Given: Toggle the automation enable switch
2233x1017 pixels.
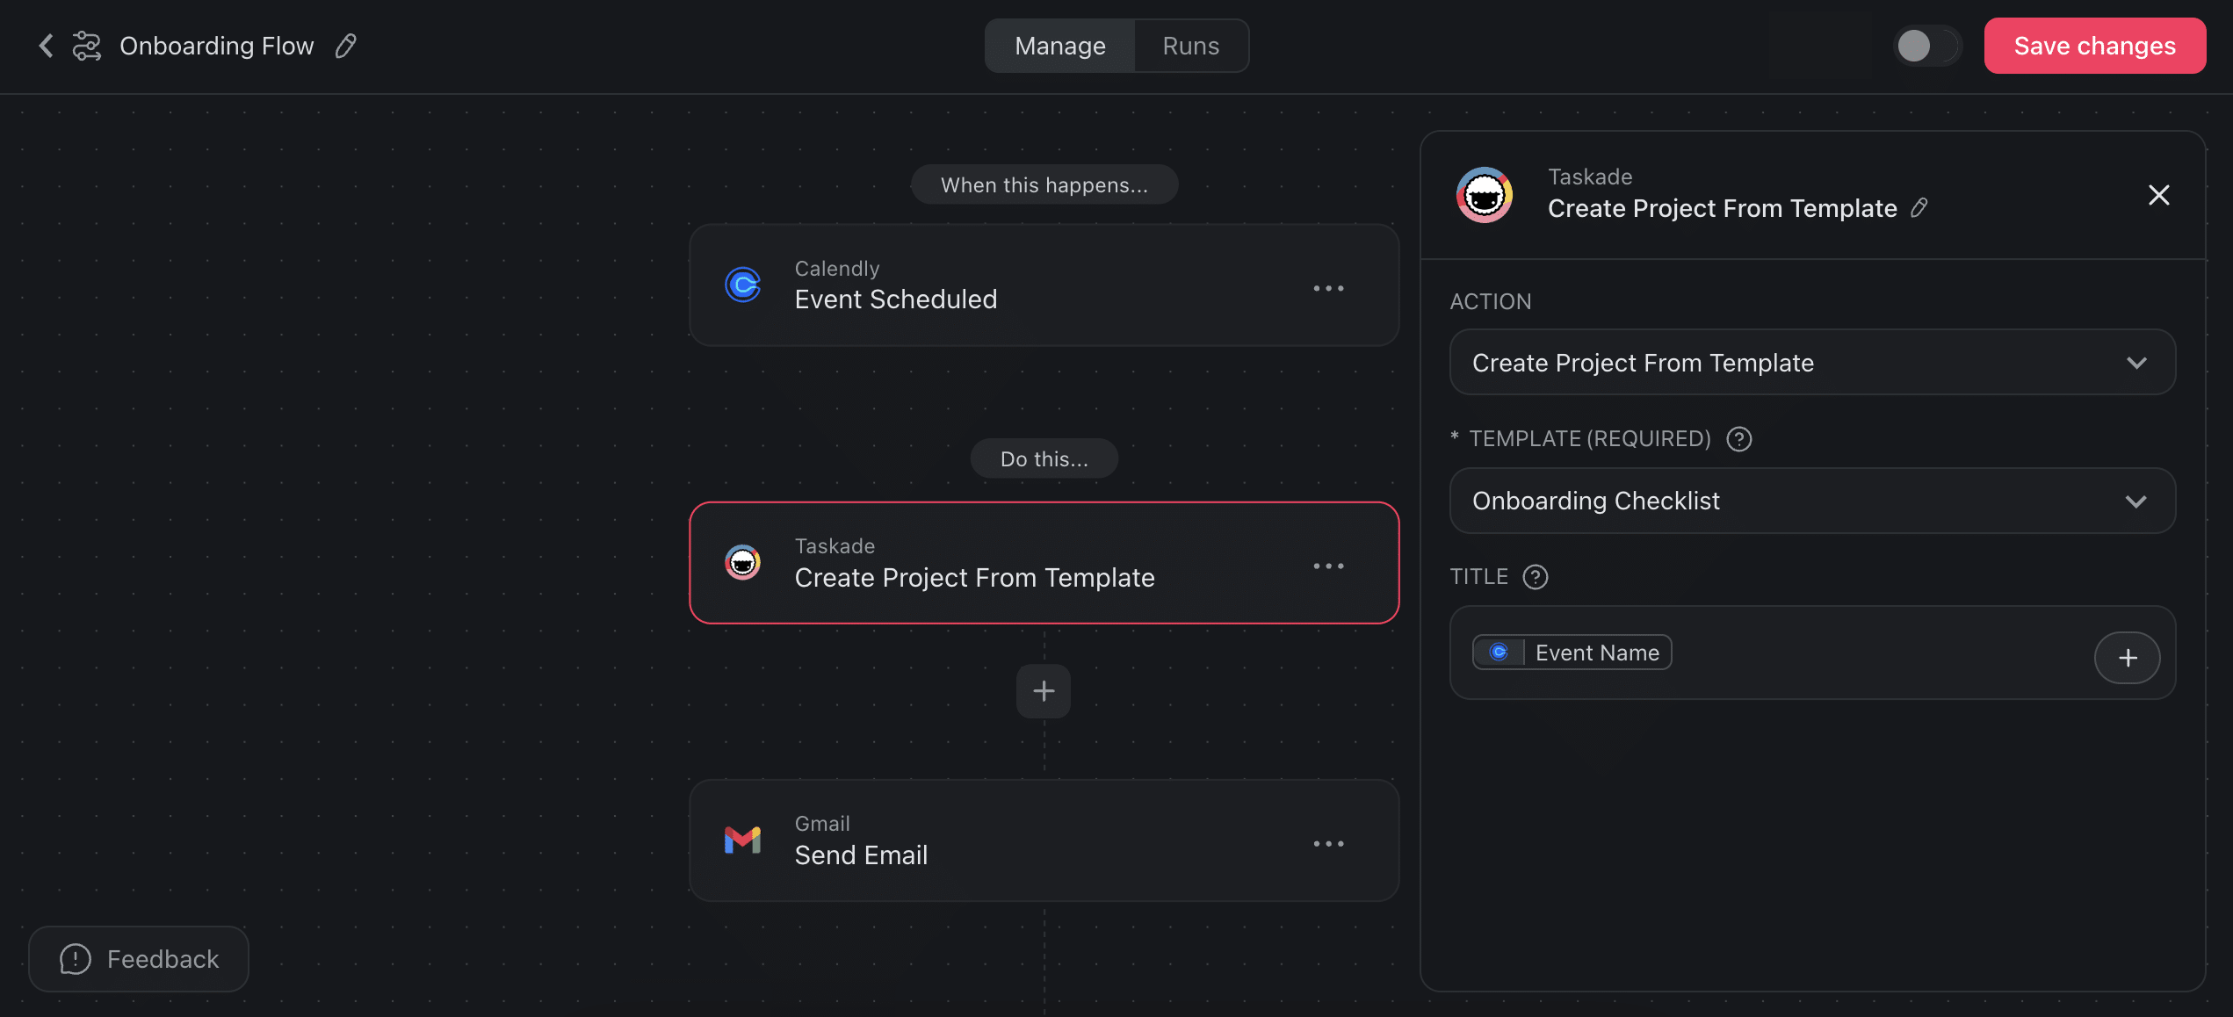Looking at the screenshot, I should (1926, 46).
